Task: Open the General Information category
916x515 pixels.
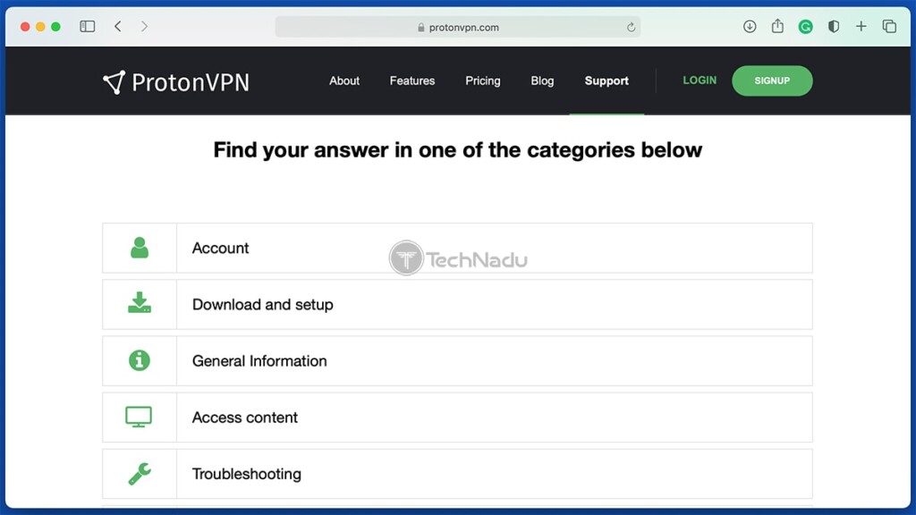Action: pos(457,361)
